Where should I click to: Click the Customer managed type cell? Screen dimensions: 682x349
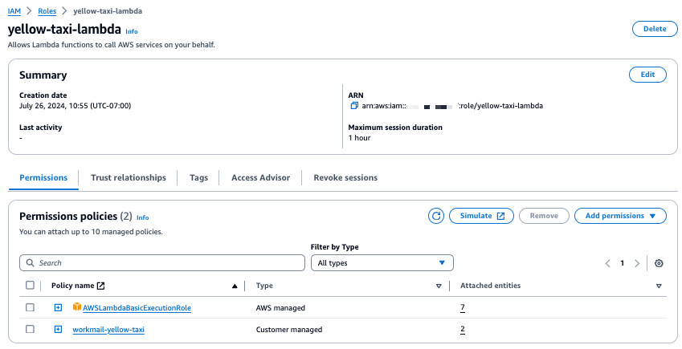click(x=289, y=330)
